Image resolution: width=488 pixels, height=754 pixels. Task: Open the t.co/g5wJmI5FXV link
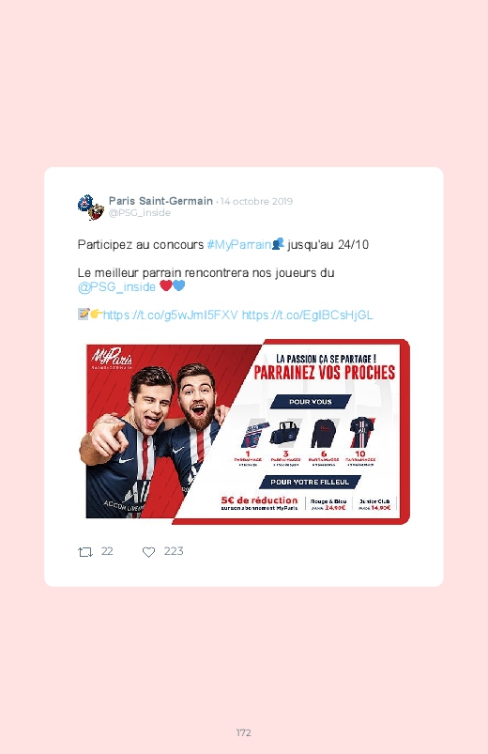(x=170, y=315)
